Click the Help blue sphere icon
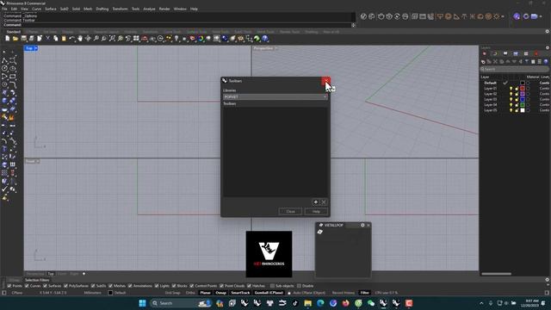551x310 pixels. click(265, 39)
